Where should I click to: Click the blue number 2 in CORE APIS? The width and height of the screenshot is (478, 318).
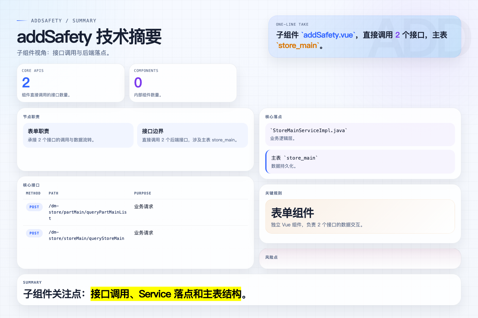pyautogui.click(x=26, y=82)
